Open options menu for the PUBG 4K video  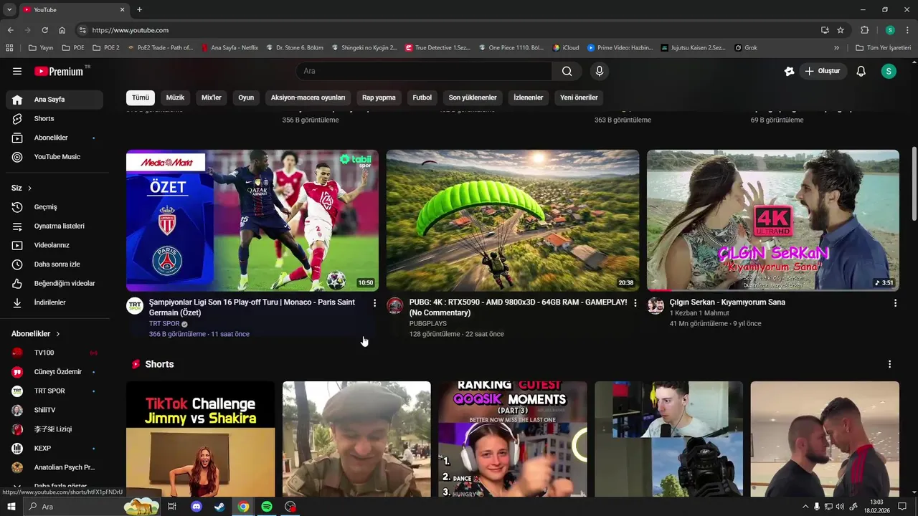[635, 303]
